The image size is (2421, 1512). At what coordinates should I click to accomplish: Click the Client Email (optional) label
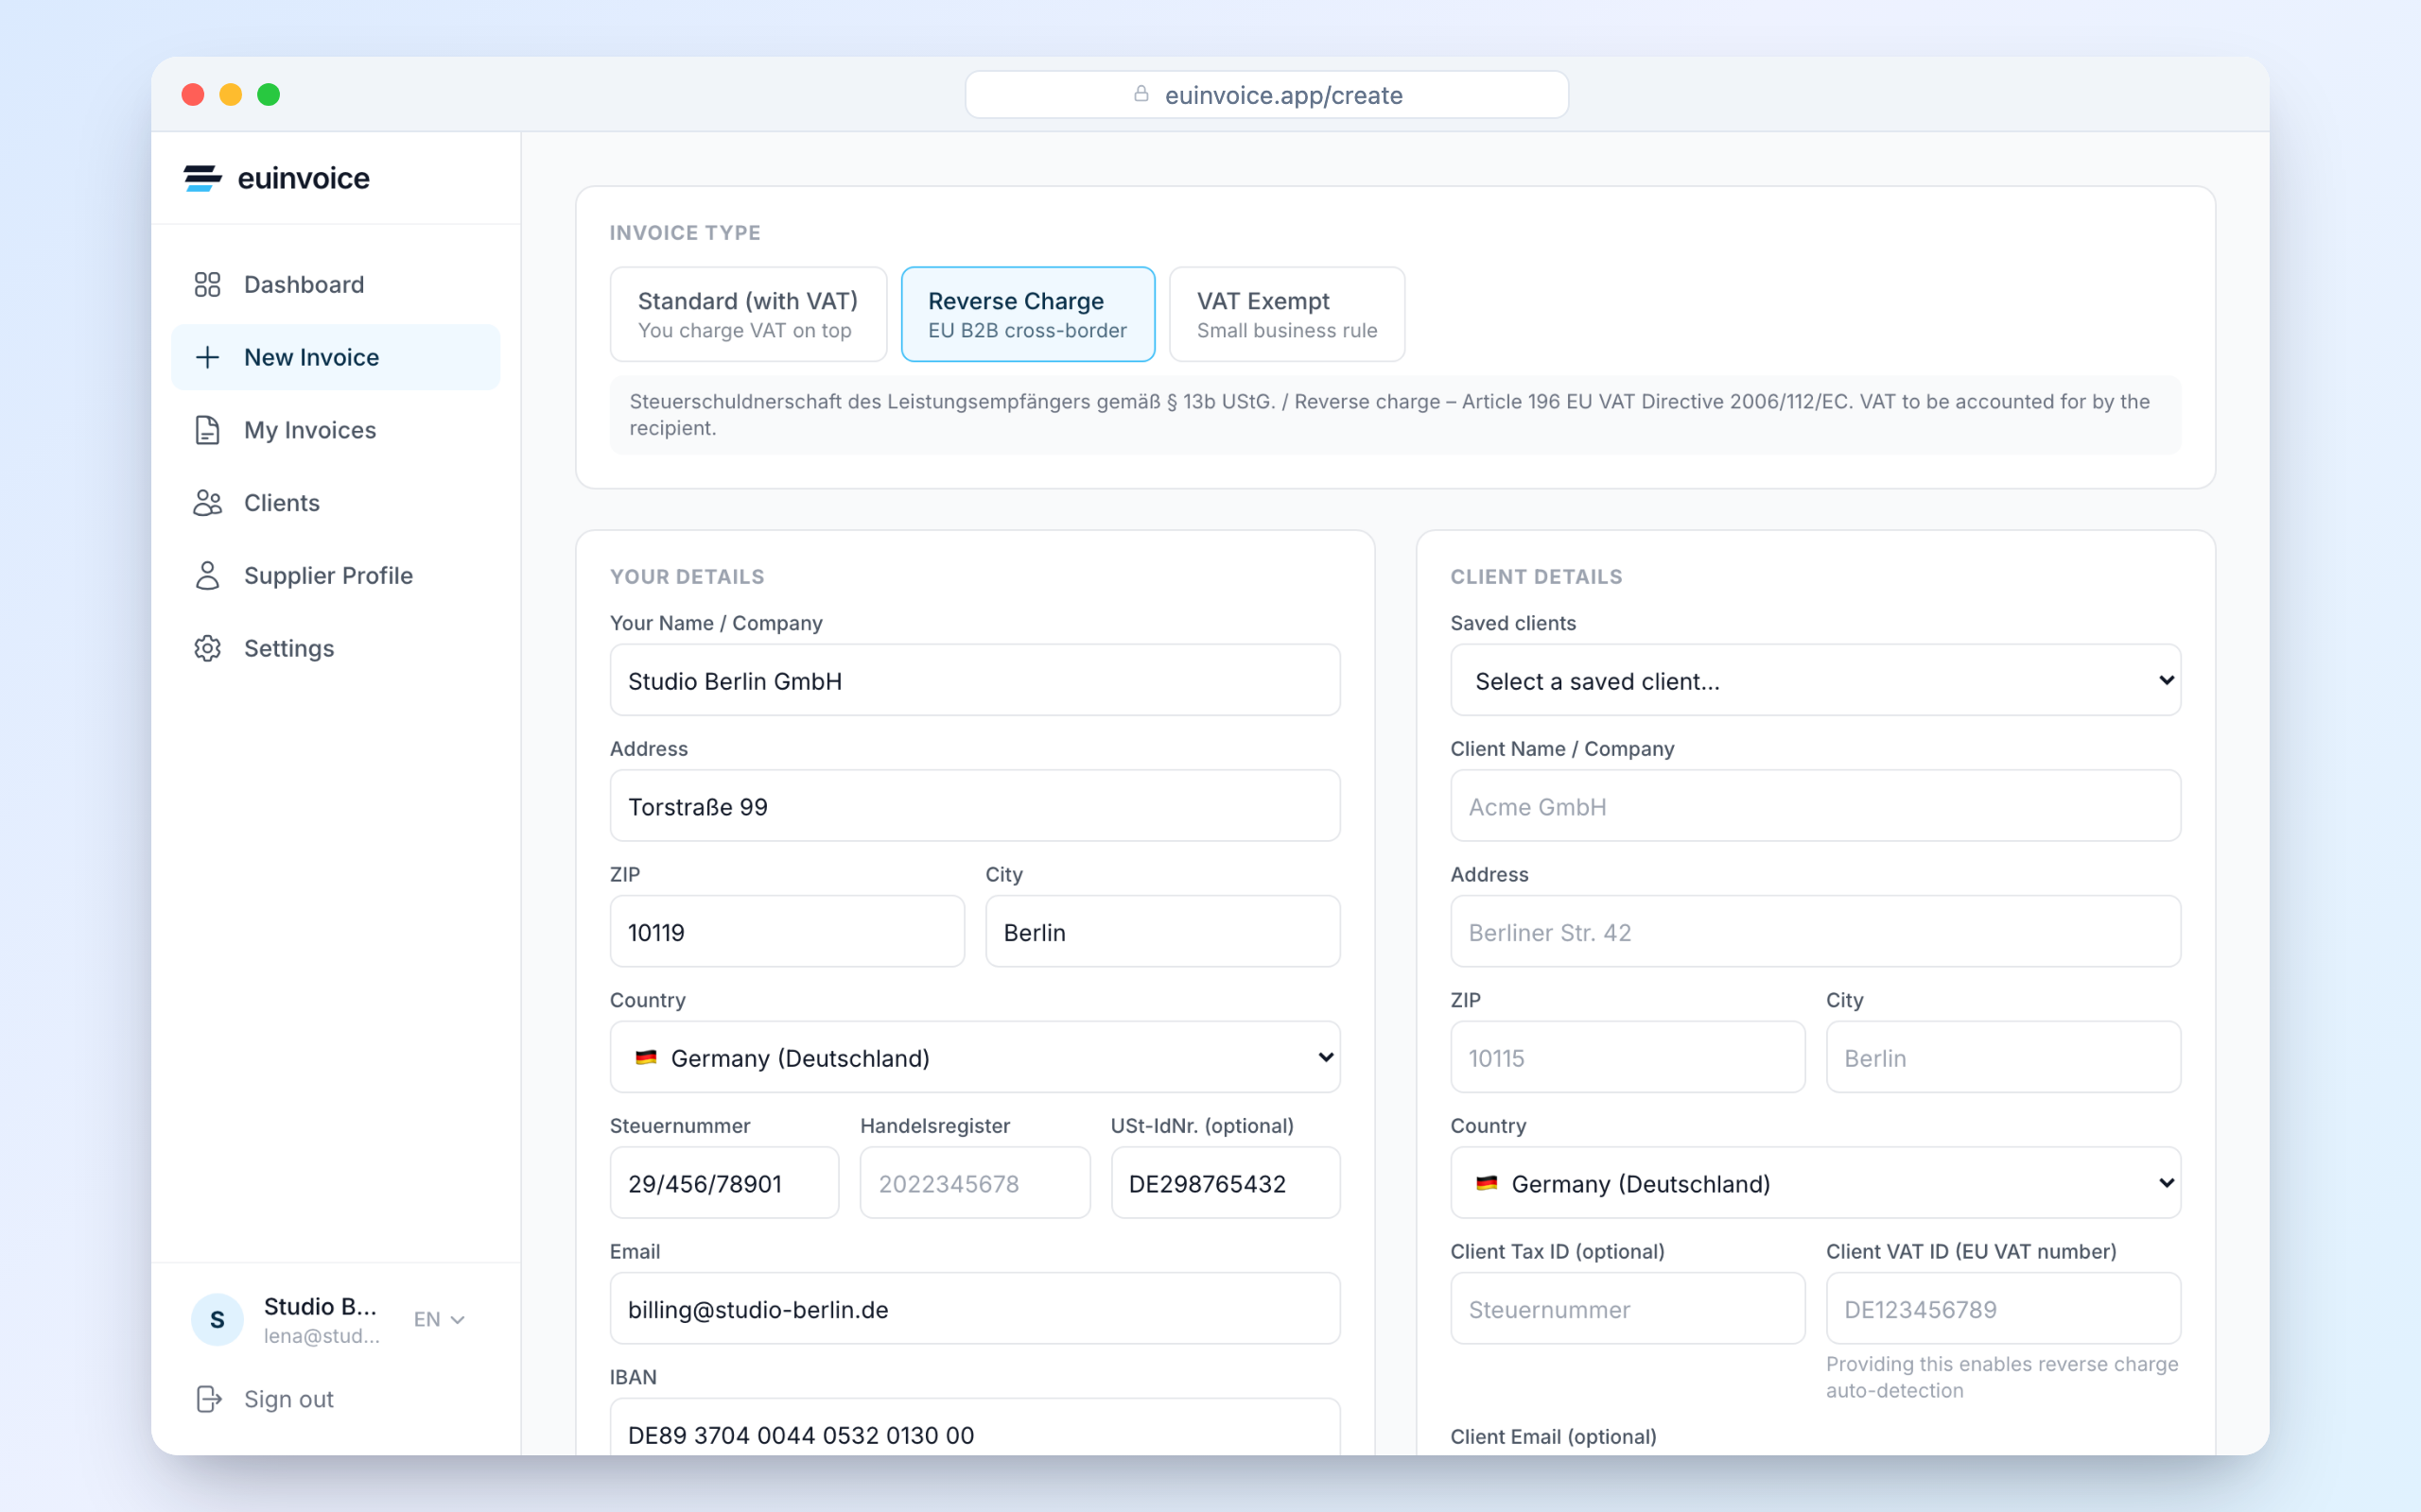coord(1554,1437)
